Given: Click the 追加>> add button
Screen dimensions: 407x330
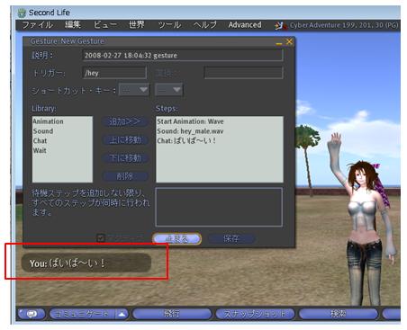Looking at the screenshot, I should coord(125,121).
